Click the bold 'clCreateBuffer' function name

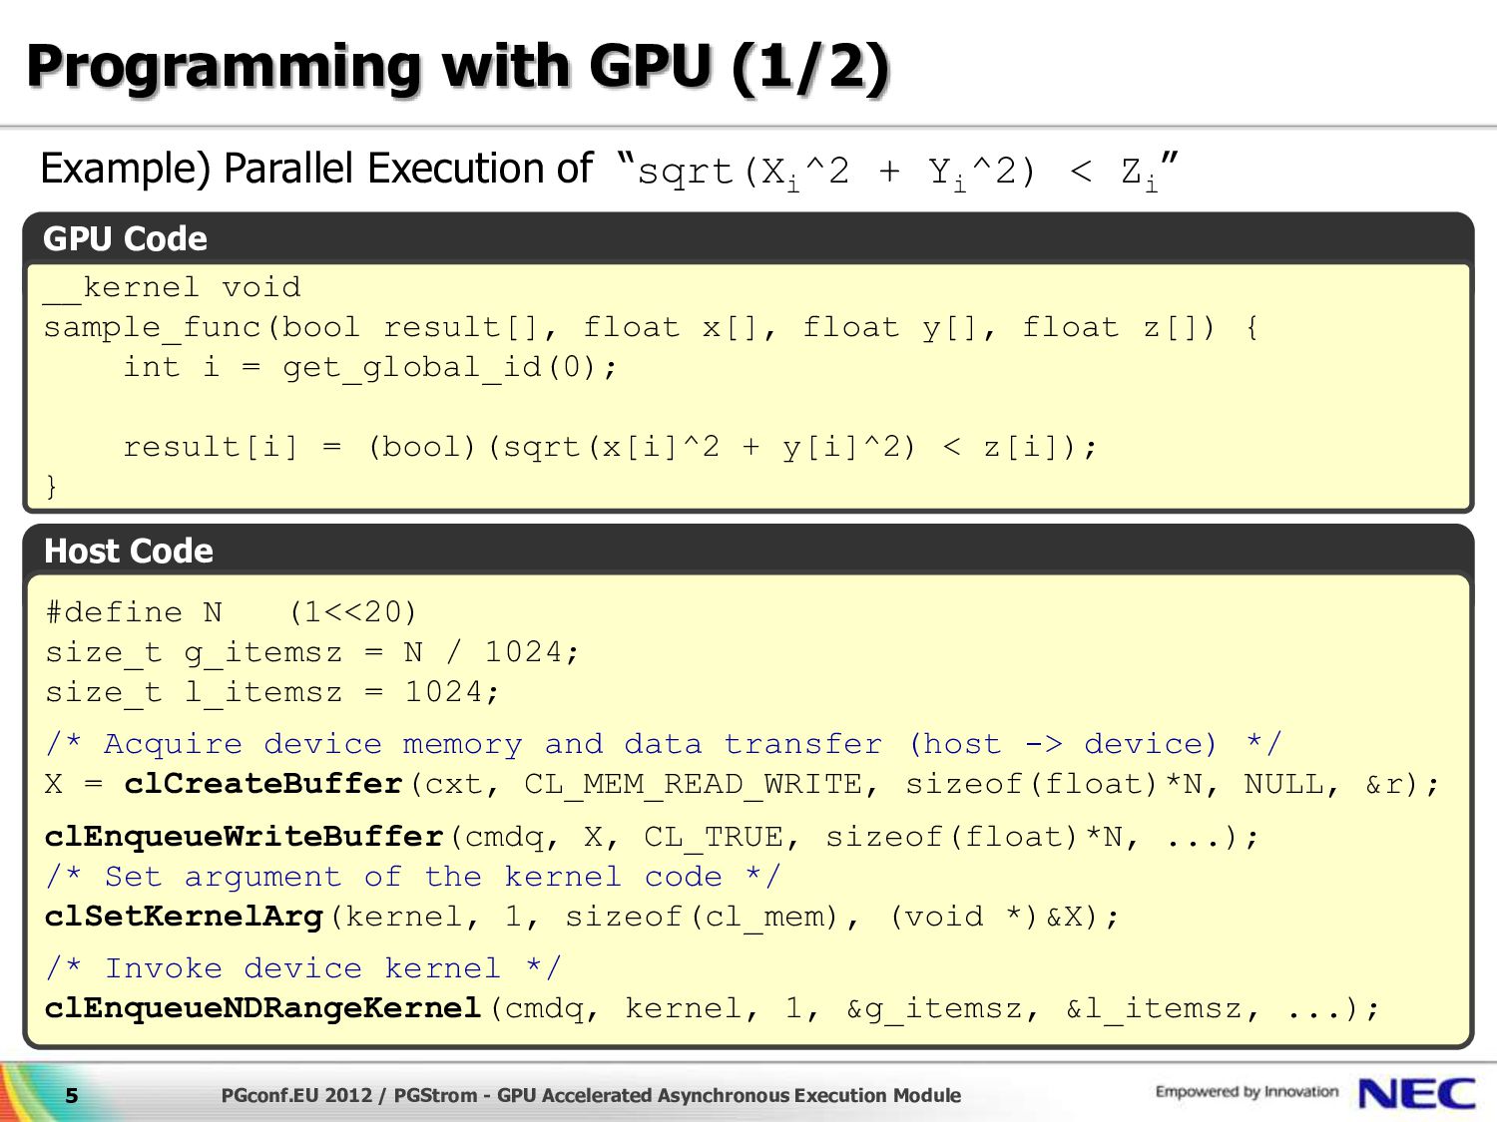(x=263, y=784)
